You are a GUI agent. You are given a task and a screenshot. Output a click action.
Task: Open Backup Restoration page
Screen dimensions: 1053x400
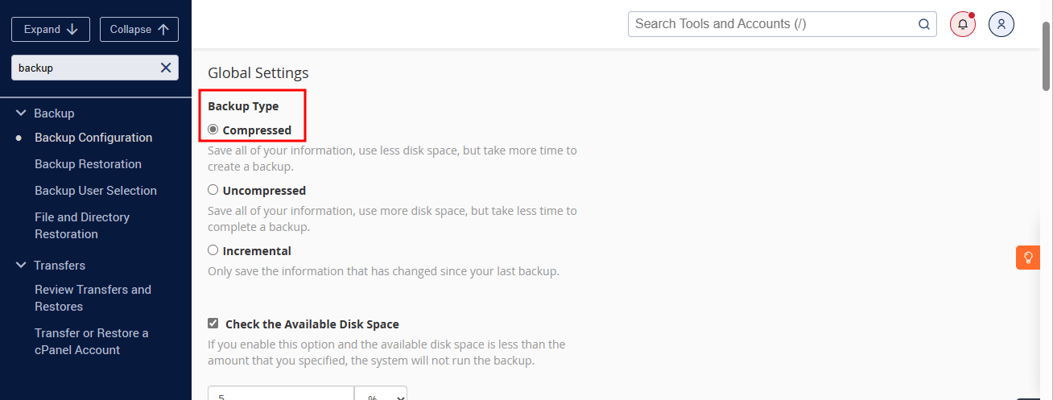(x=88, y=164)
